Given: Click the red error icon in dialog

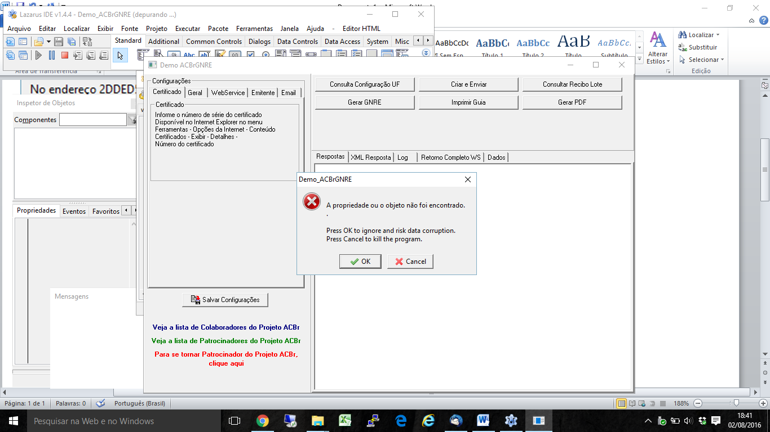Looking at the screenshot, I should [312, 201].
